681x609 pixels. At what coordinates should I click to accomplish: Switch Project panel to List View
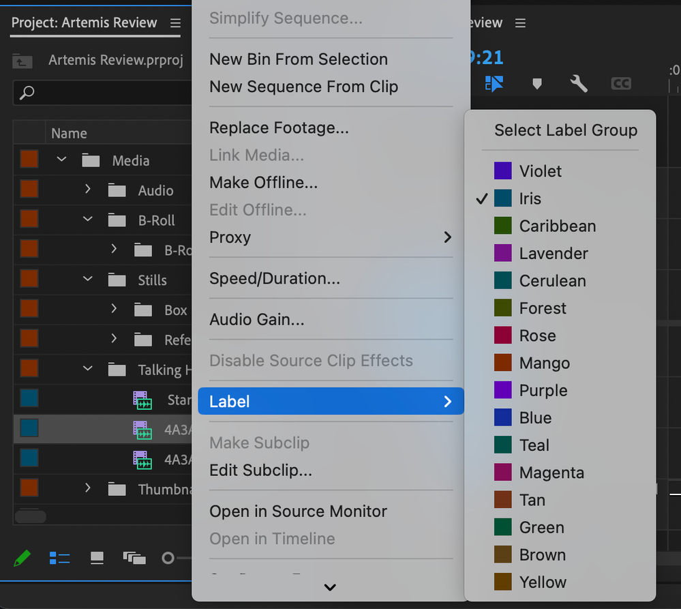[x=60, y=559]
